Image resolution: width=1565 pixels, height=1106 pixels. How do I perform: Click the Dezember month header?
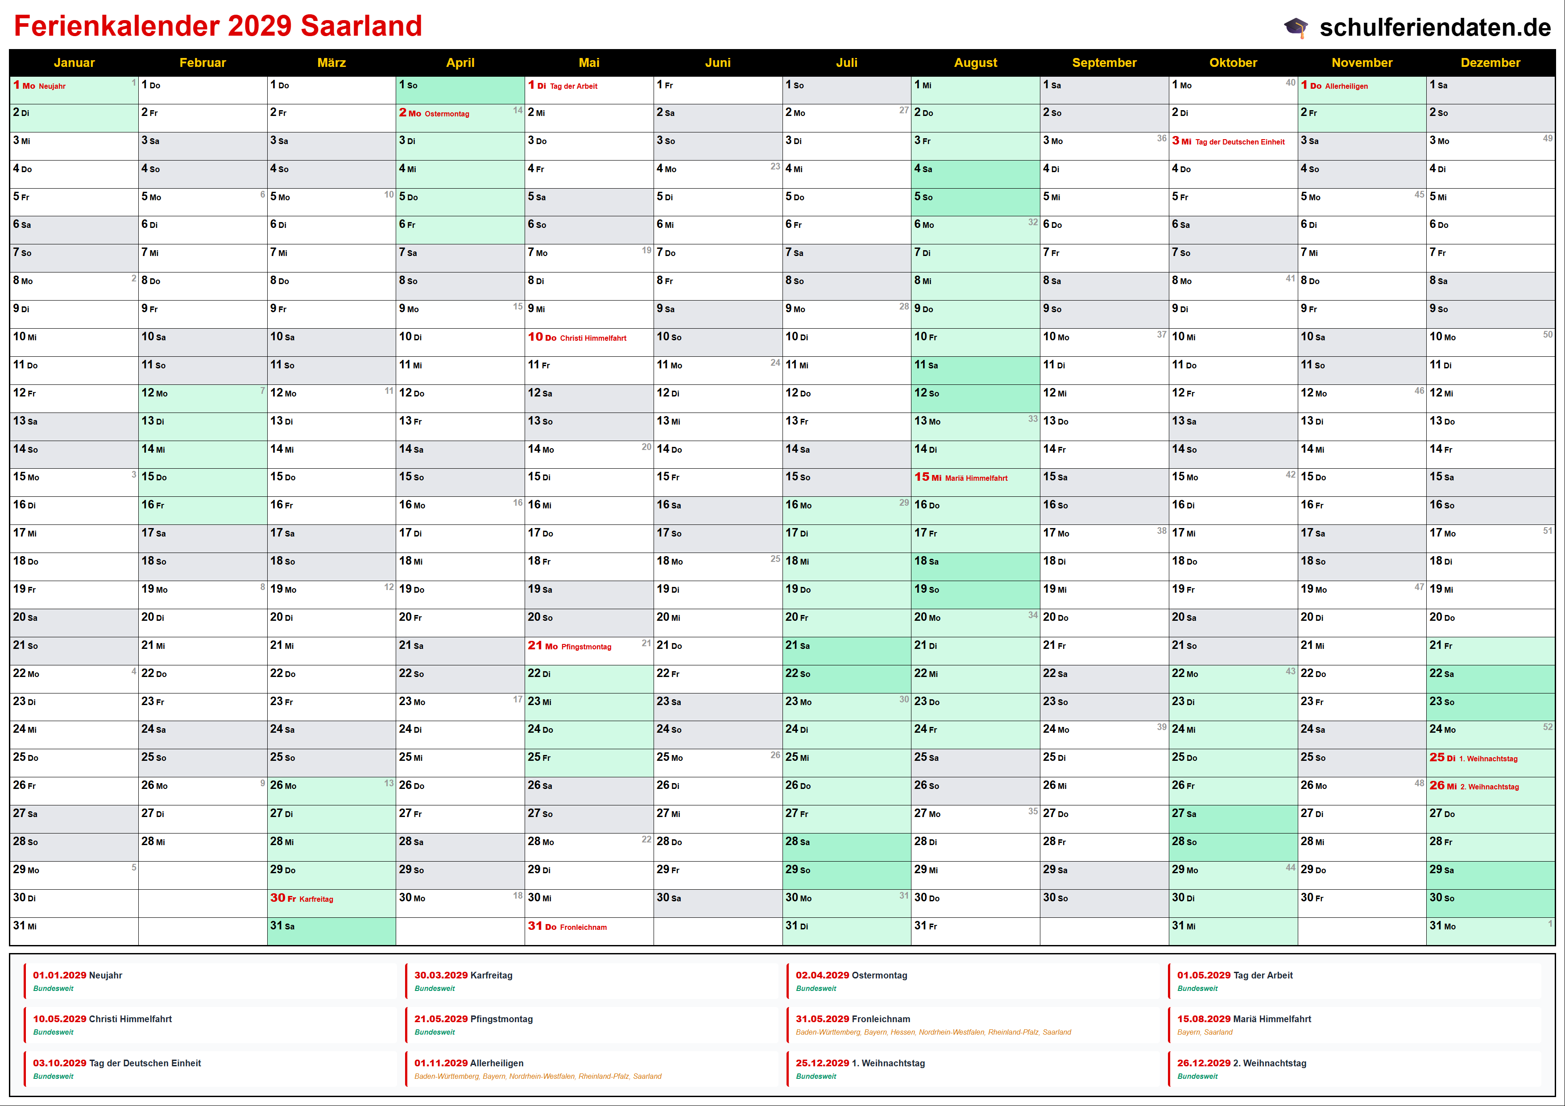coord(1490,63)
